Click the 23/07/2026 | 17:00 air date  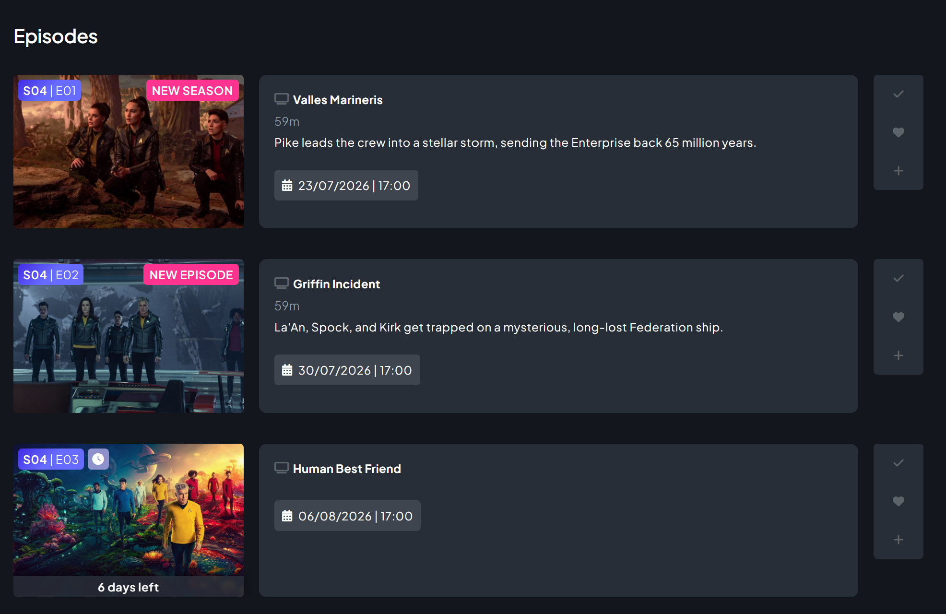(346, 185)
